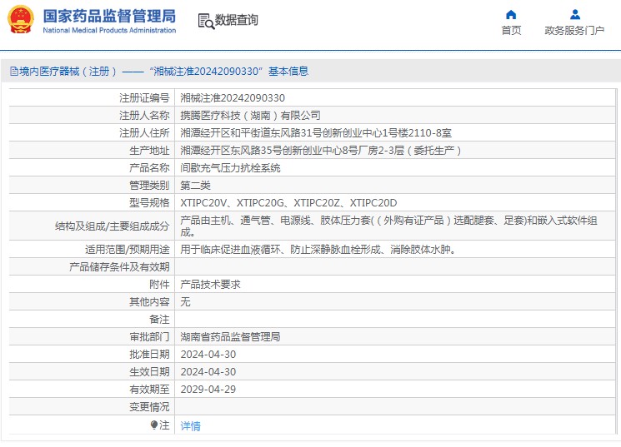Click the 其他内容 label
Image resolution: width=621 pixels, height=447 pixels.
[149, 302]
